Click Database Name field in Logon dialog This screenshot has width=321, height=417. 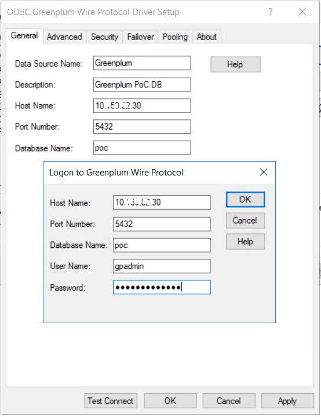click(162, 245)
